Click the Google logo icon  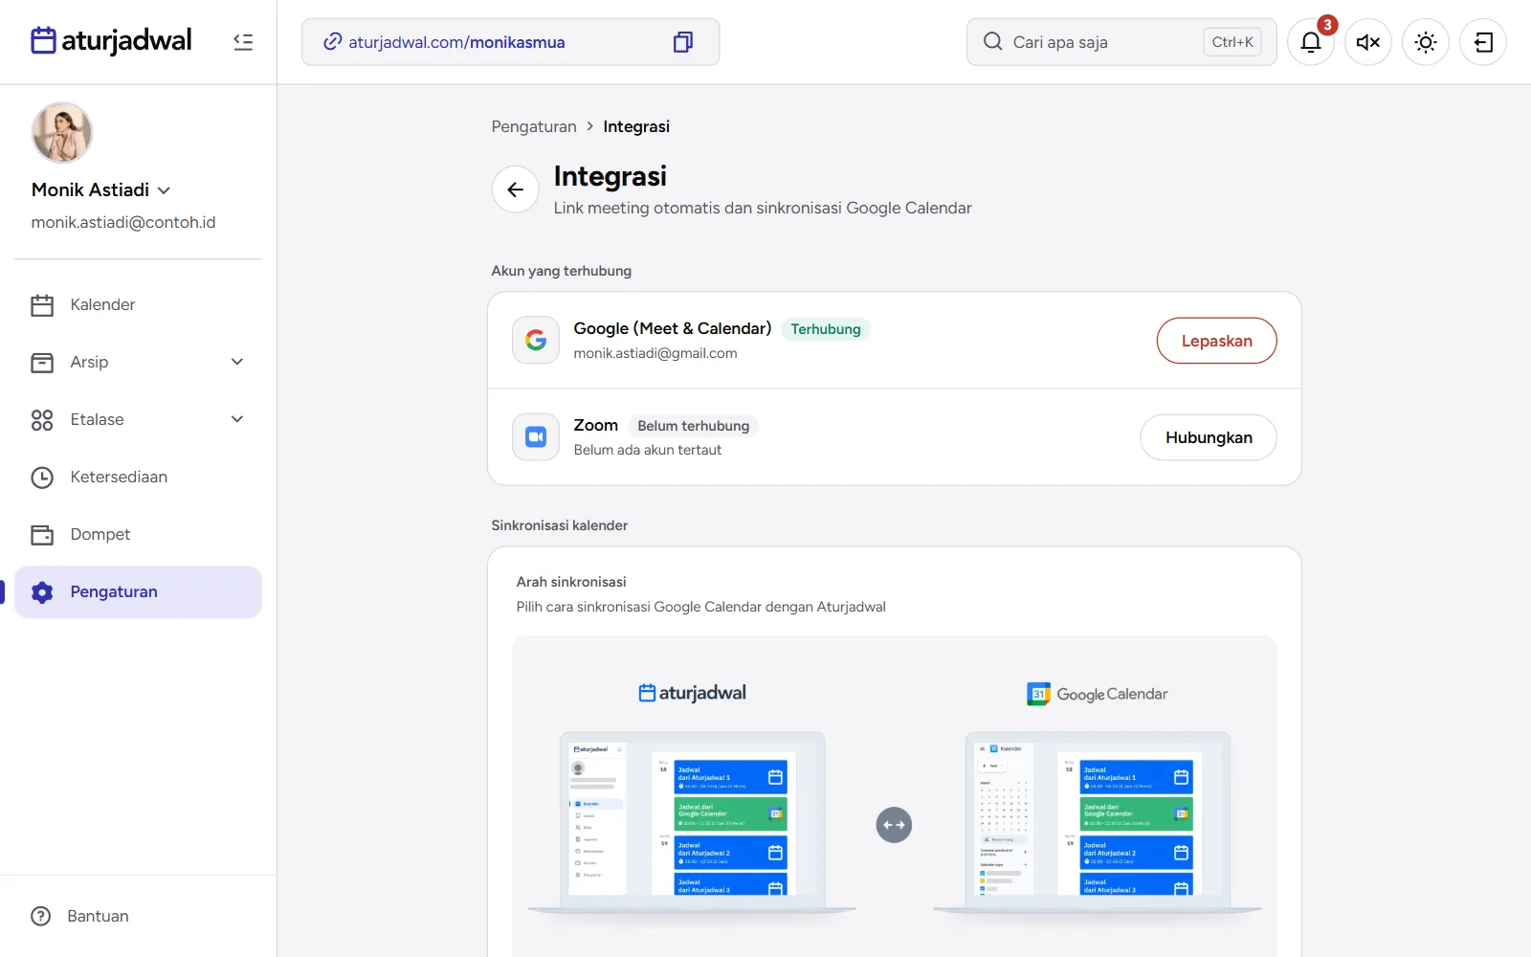(536, 340)
